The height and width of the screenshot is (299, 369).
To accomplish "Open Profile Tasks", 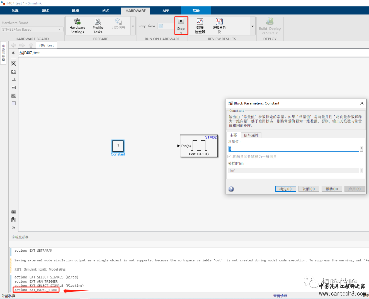I will pos(98,26).
